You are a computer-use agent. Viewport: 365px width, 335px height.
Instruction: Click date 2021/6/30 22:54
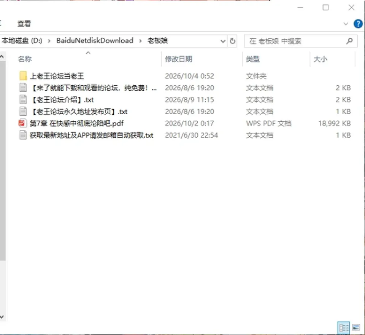coord(191,135)
